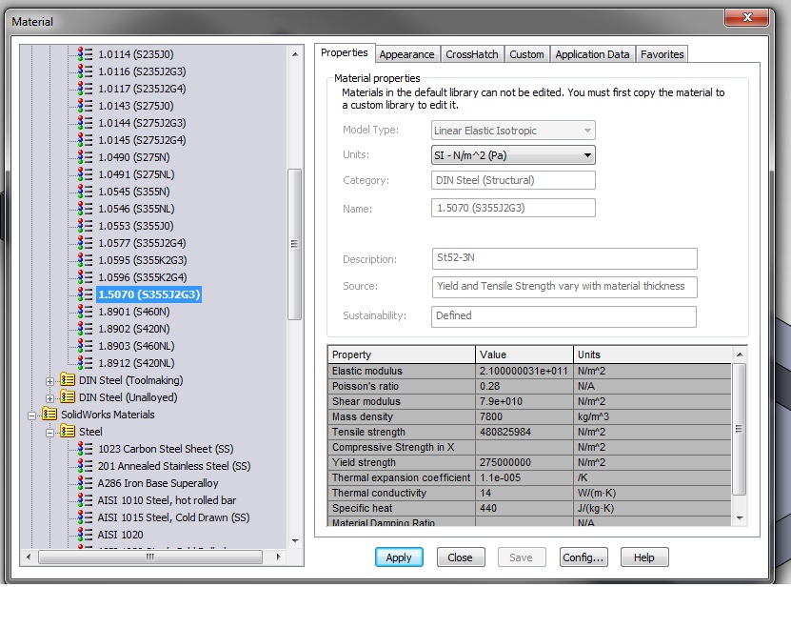
Task: Click material icon beside 1.8912 (S420NL)
Action: tap(86, 363)
